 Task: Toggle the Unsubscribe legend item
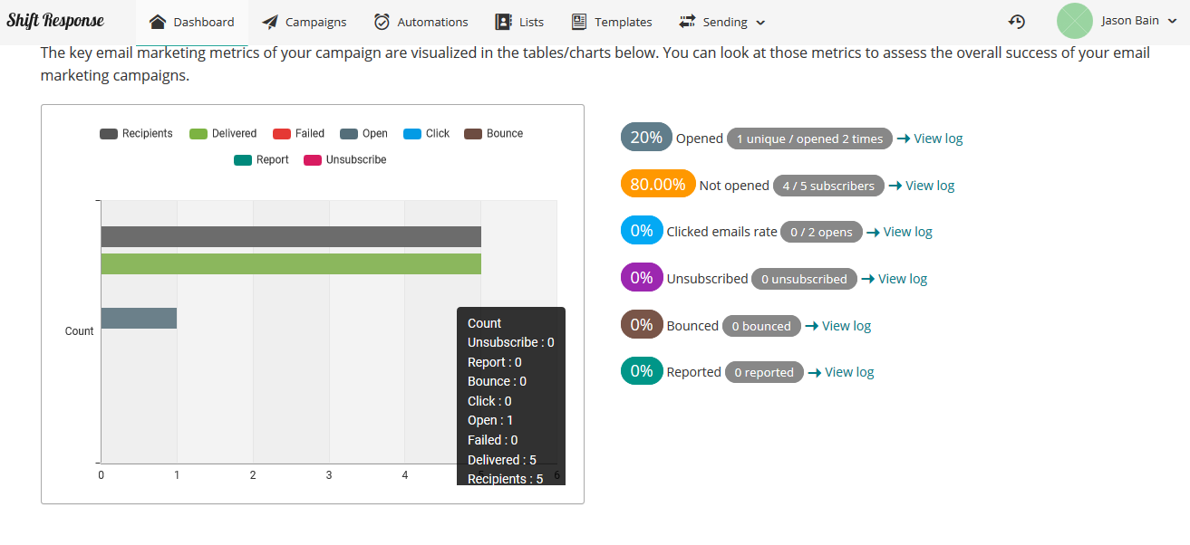[345, 159]
